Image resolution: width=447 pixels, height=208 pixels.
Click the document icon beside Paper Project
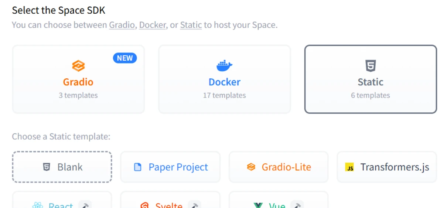[138, 167]
